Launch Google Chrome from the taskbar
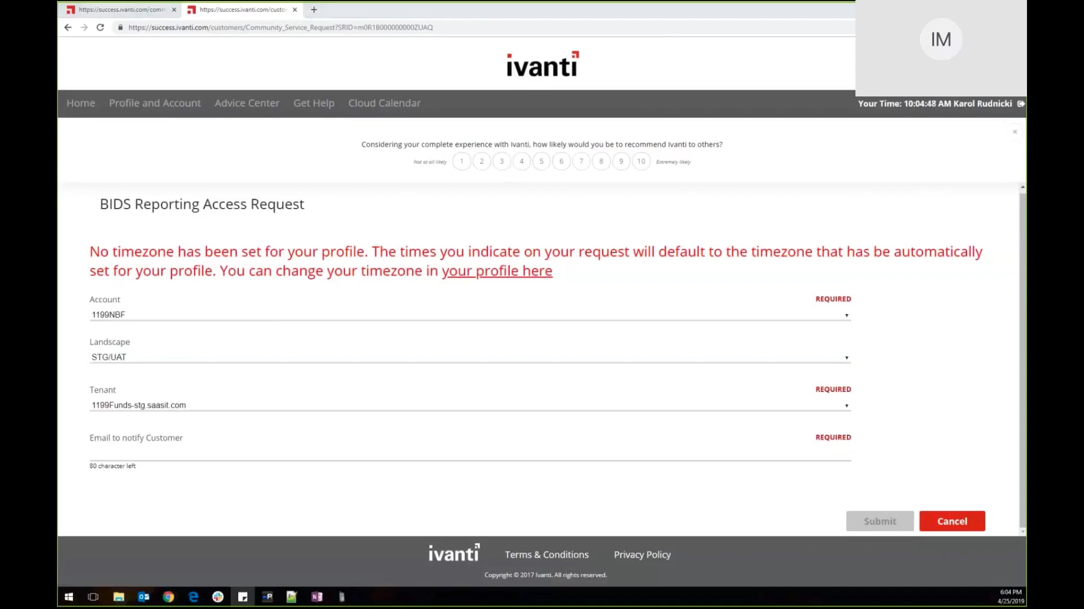Viewport: 1084px width, 609px height. point(168,597)
